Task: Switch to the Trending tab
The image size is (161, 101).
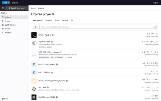Action: pyautogui.click(x=49, y=20)
